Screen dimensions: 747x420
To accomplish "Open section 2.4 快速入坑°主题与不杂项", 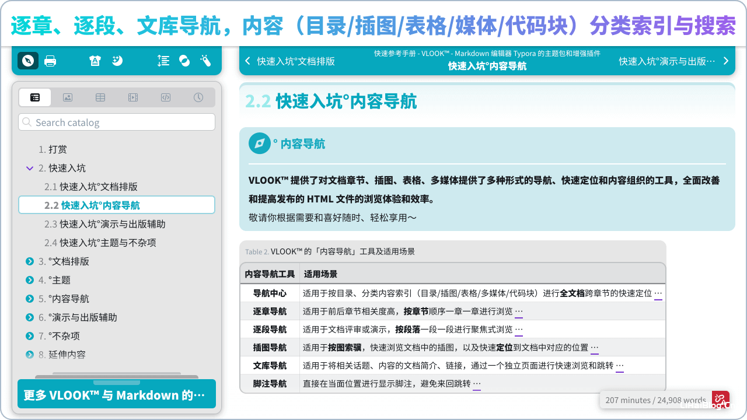I will click(x=100, y=243).
